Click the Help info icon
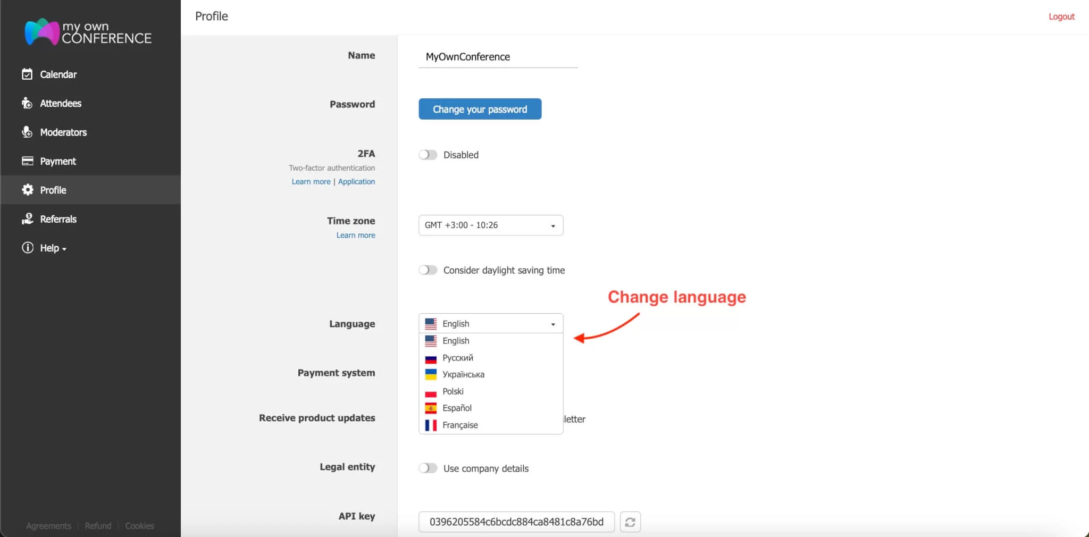This screenshot has width=1089, height=537. tap(27, 247)
